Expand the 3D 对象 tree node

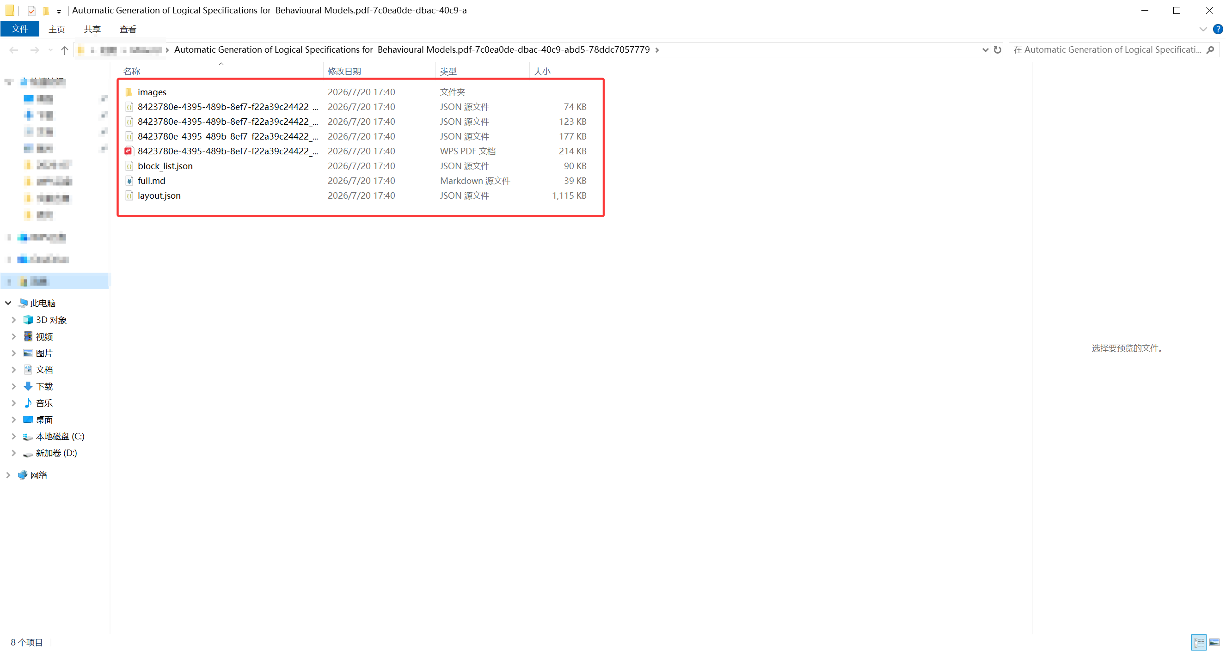pyautogui.click(x=14, y=320)
